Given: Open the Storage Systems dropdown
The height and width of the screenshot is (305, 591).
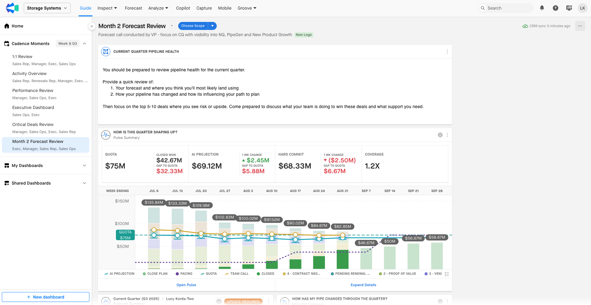Looking at the screenshot, I should [47, 8].
